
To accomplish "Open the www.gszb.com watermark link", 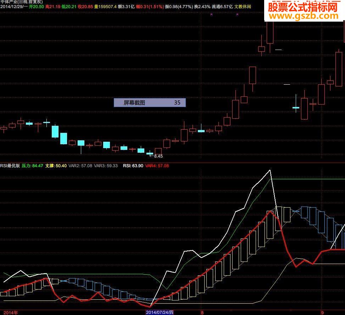I will coord(304,16).
